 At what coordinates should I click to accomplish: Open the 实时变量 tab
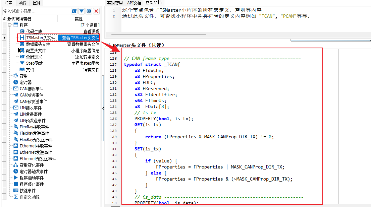pyautogui.click(x=115, y=3)
